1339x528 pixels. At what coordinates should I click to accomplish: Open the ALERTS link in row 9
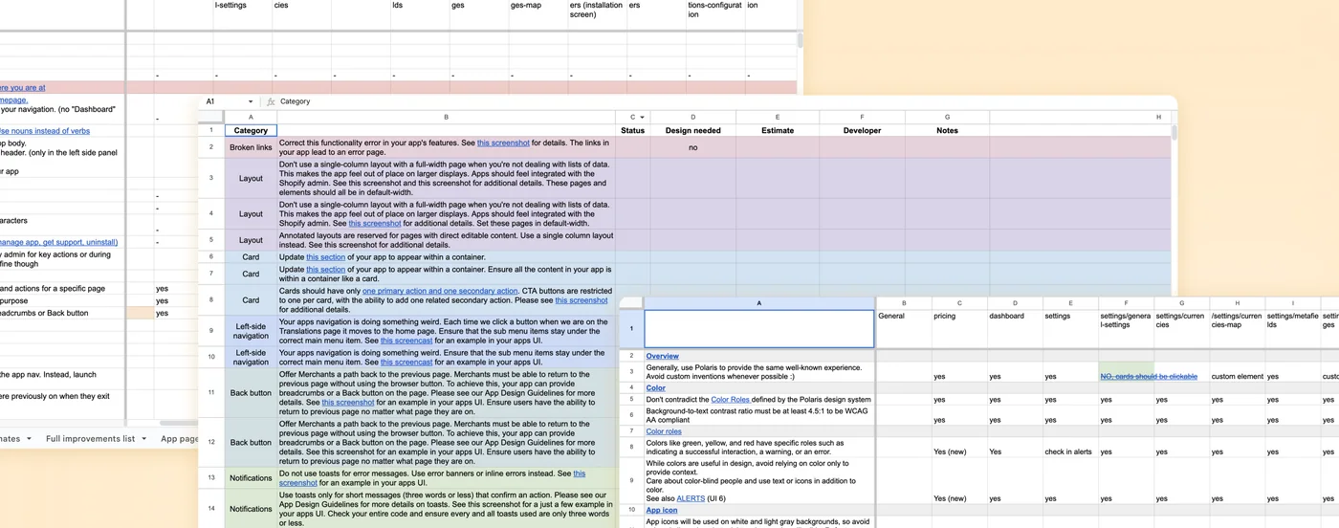click(690, 498)
